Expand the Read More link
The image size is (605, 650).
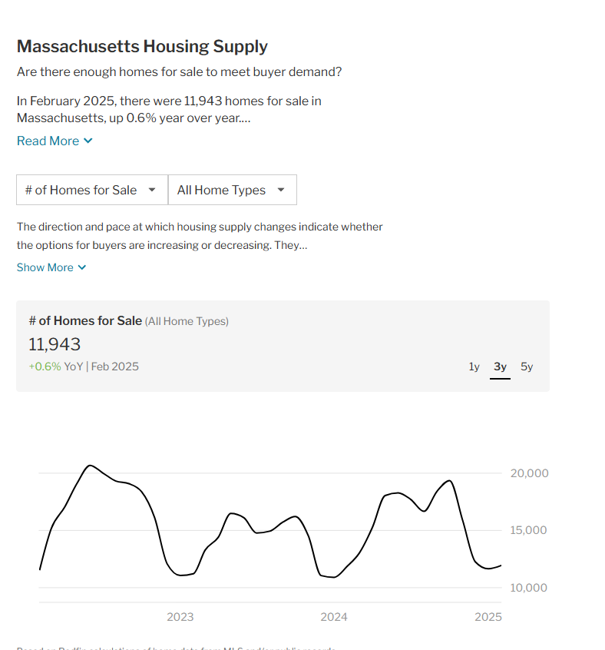pyautogui.click(x=55, y=141)
